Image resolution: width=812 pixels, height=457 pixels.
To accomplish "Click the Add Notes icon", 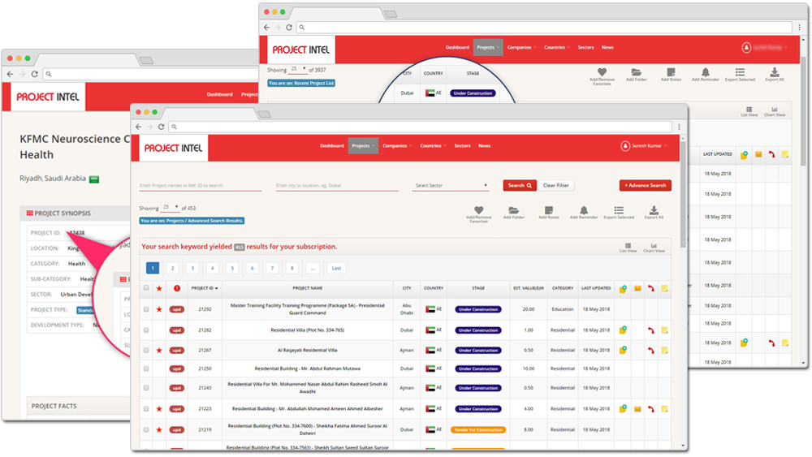I will point(548,210).
